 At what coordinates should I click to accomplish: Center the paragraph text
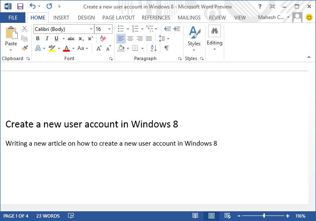click(130, 39)
